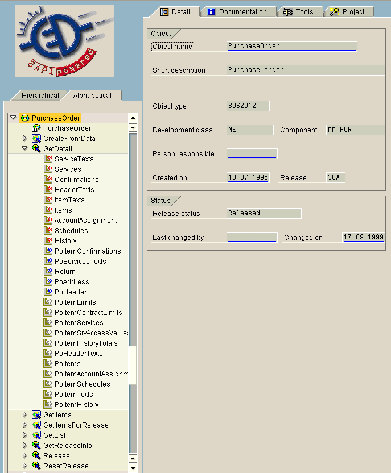Click the Documentation tab info icon
This screenshot has width=391, height=473.
pyautogui.click(x=211, y=12)
